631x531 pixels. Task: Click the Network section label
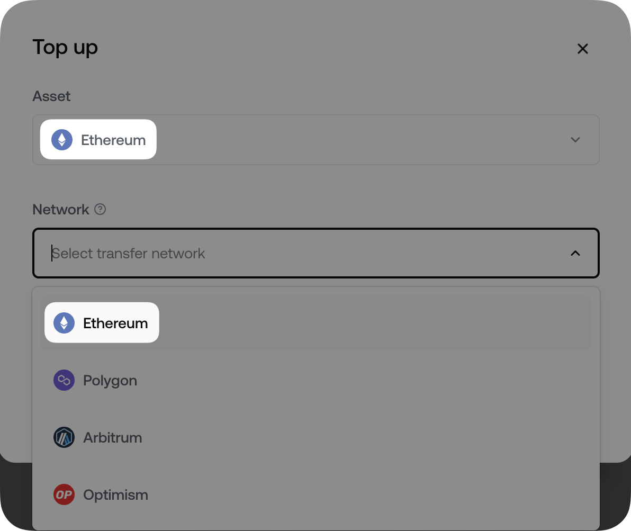60,210
